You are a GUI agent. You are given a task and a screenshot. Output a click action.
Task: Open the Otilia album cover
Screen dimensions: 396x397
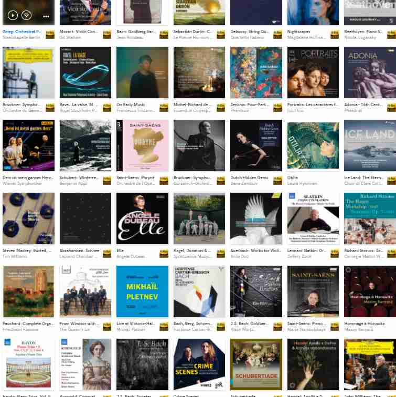tap(313, 145)
